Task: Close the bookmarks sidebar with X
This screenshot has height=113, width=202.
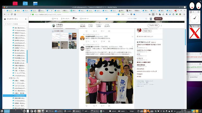Action: [26, 19]
